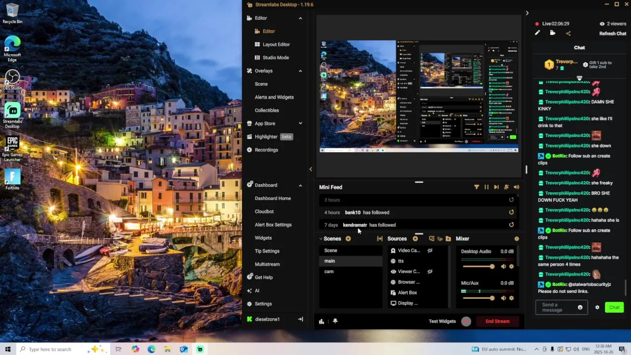The image size is (631, 355).
Task: Add a source folder
Action: pyautogui.click(x=448, y=239)
